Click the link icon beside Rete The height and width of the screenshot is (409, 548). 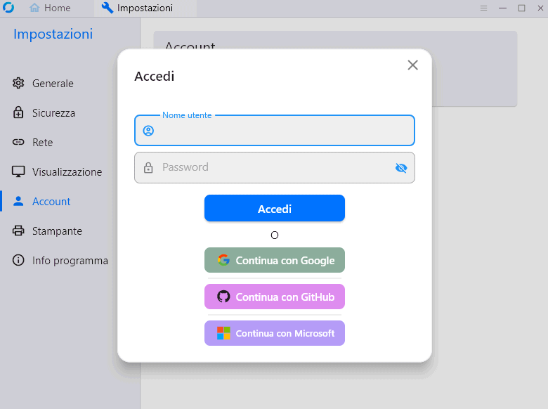coord(18,142)
